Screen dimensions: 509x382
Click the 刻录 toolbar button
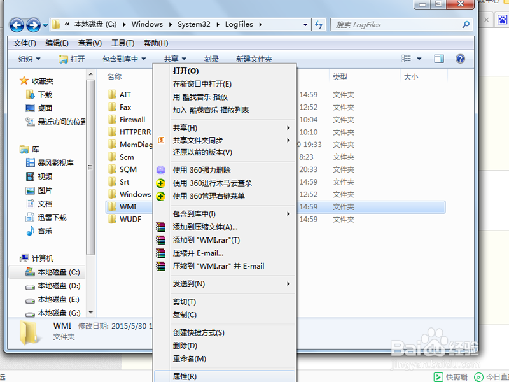pyautogui.click(x=212, y=58)
